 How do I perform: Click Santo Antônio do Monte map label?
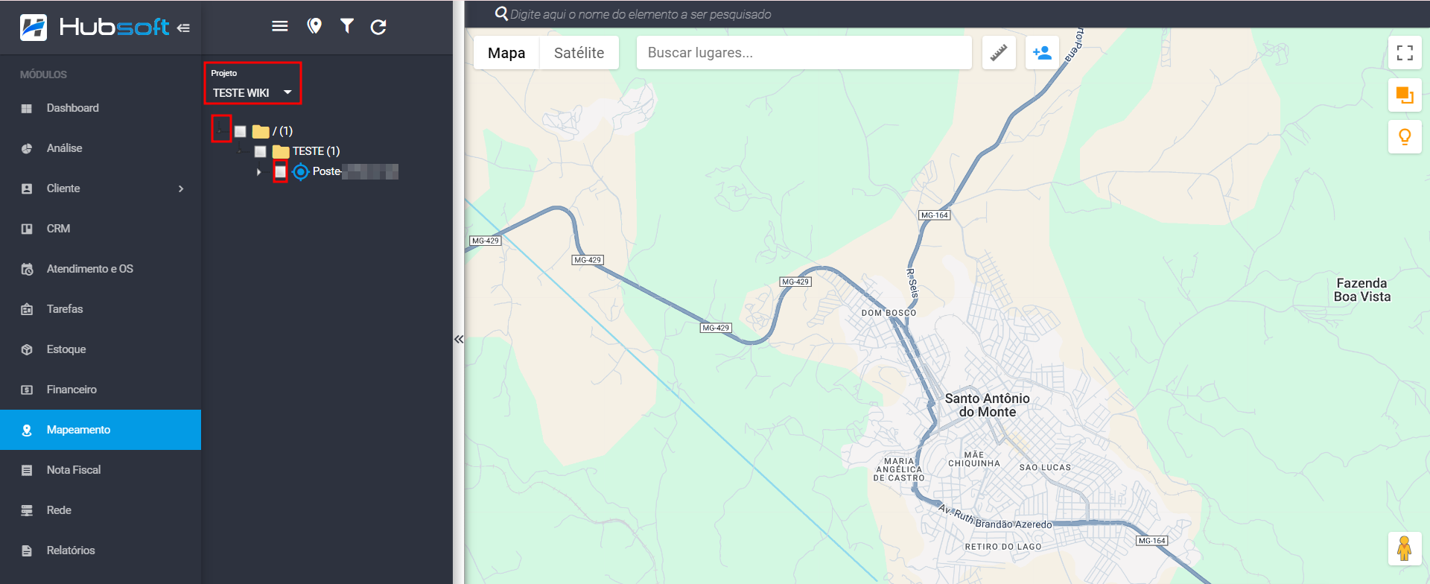point(987,405)
